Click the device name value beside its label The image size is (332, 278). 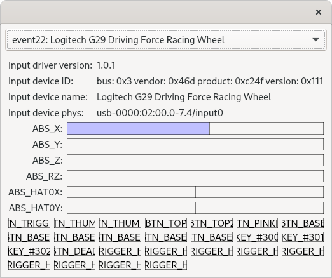tap(184, 97)
